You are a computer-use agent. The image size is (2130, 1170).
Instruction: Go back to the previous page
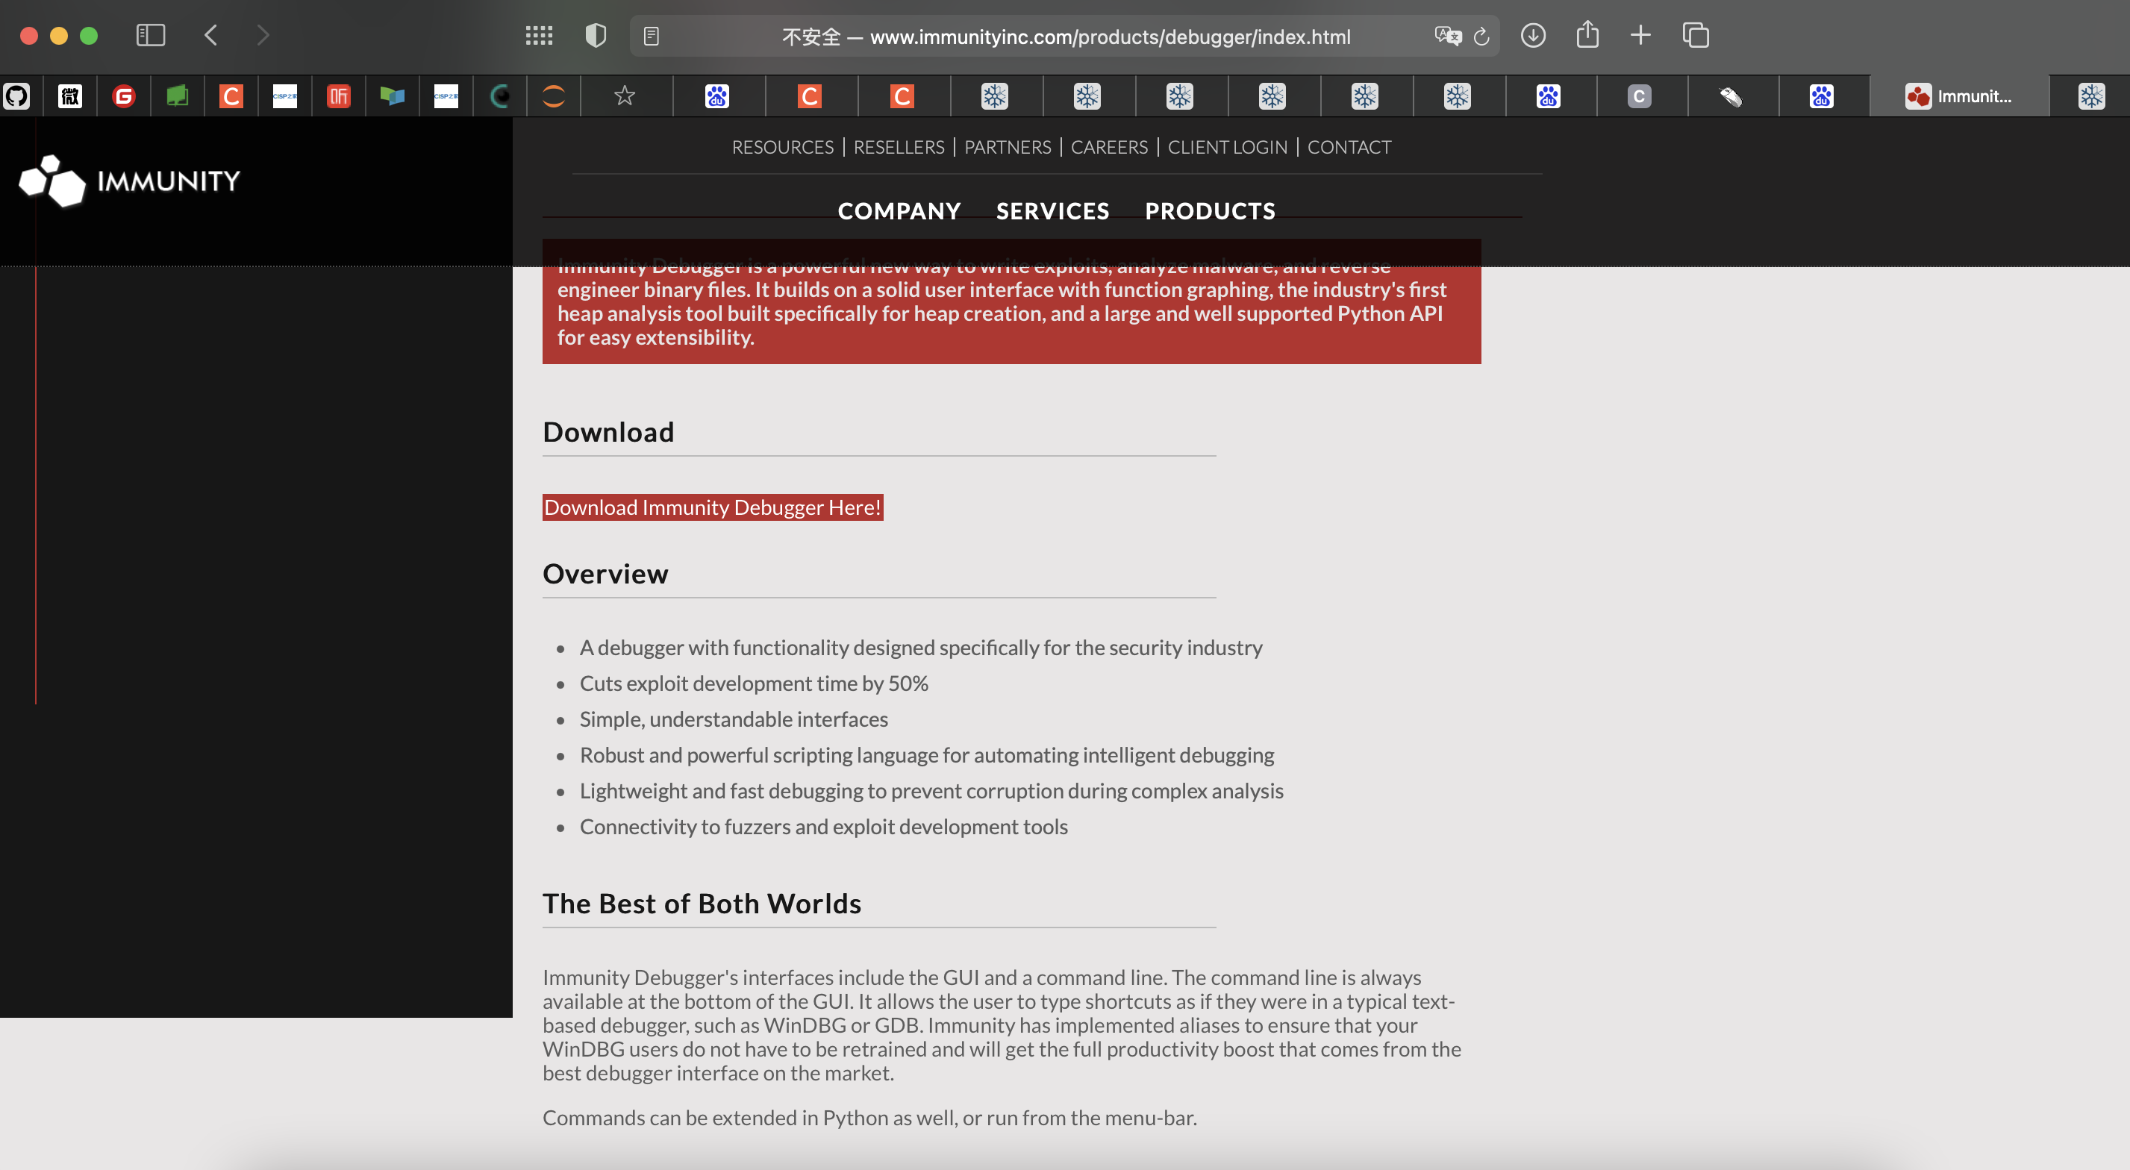click(211, 35)
